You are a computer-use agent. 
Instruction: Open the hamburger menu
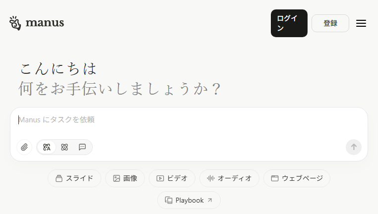361,23
